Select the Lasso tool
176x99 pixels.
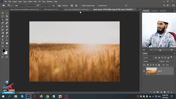(x=2, y=16)
